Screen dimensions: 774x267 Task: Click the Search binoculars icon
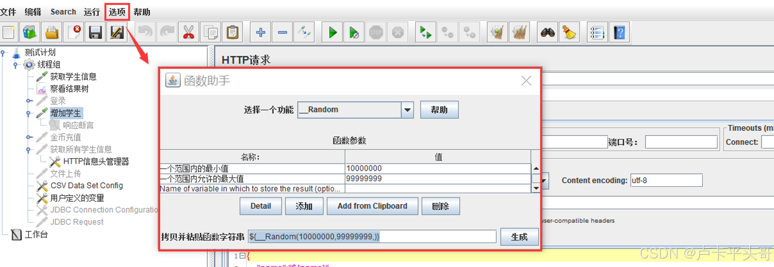pos(547,32)
